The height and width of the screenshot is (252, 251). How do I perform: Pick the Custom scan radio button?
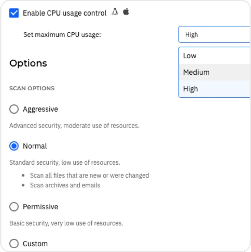pos(14,244)
